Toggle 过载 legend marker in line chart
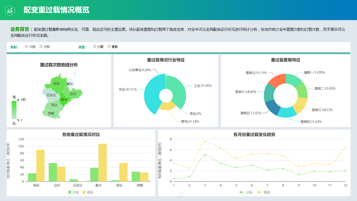Viewport: 357px width, 201px height. click(242, 192)
